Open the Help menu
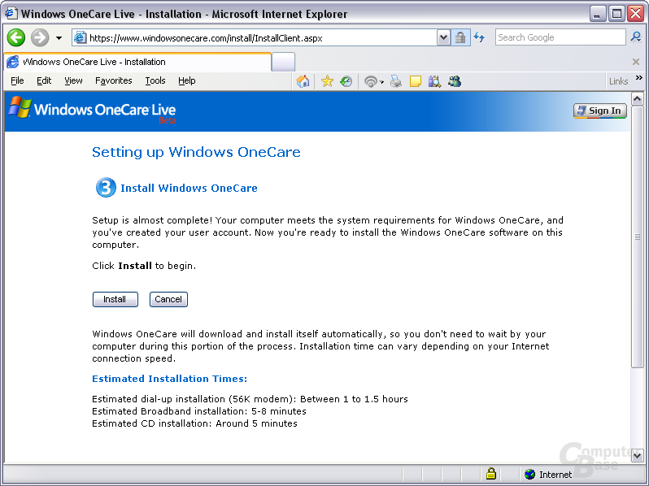This screenshot has width=649, height=486. click(x=187, y=80)
